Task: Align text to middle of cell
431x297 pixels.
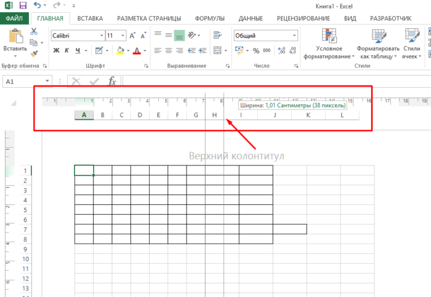Action: click(169, 35)
